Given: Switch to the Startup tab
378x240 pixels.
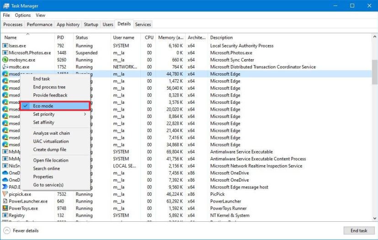Looking at the screenshot, I should click(91, 25).
